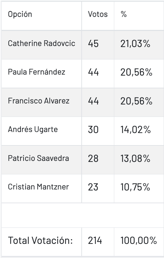The height and width of the screenshot is (258, 164).
Task: Click the 30 votes cell
Action: (93, 130)
